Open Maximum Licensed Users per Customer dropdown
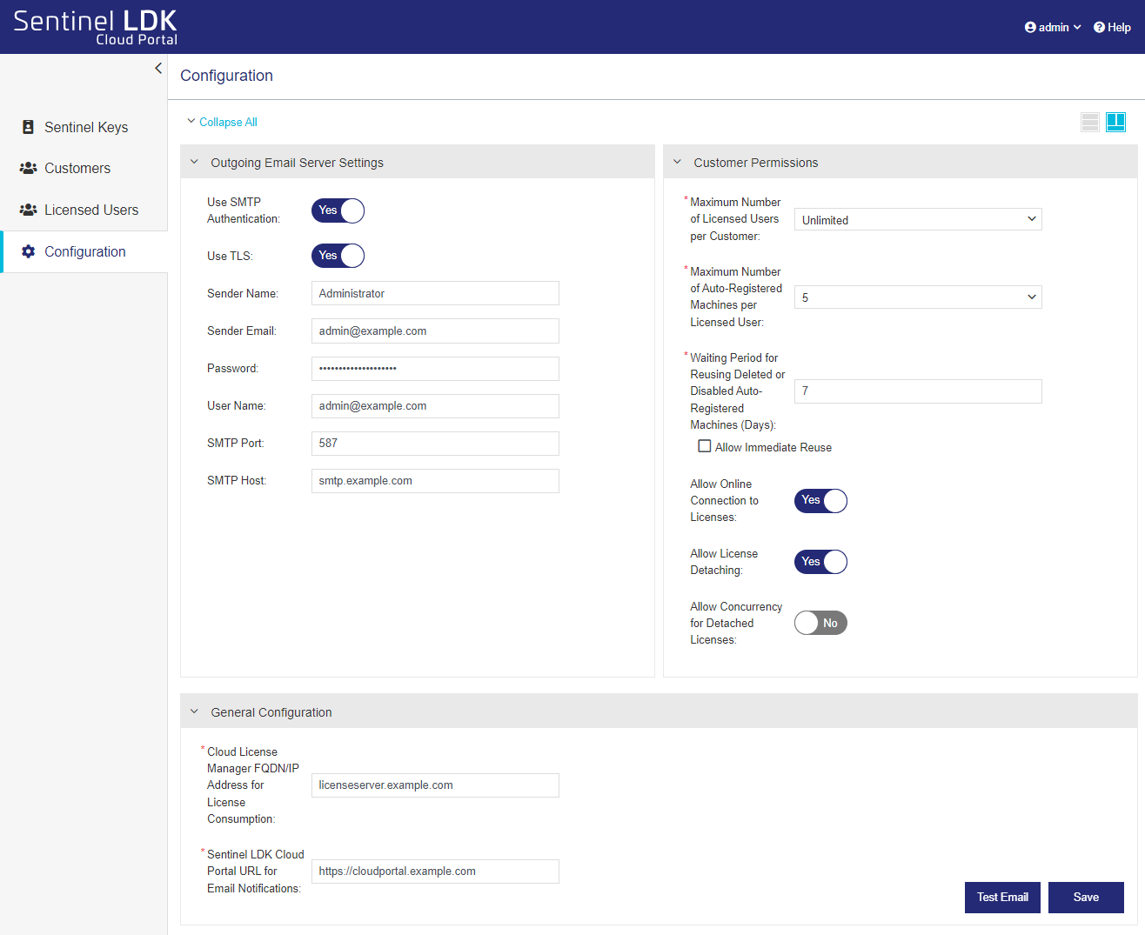 click(x=917, y=220)
